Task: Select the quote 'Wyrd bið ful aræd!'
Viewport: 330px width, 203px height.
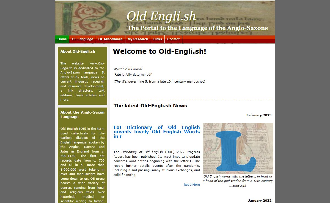Action: [128, 69]
